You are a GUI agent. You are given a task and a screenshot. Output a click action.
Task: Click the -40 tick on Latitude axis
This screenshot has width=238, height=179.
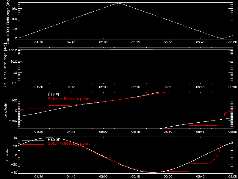coord(14,173)
